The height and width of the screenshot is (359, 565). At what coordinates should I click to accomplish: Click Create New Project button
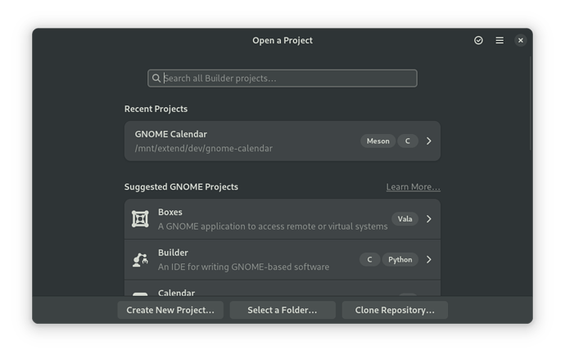click(170, 310)
